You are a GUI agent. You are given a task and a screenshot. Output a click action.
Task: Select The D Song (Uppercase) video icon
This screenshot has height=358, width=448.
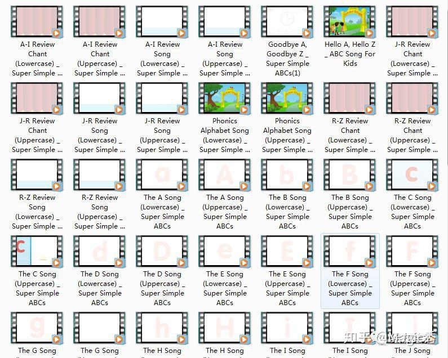(x=162, y=251)
